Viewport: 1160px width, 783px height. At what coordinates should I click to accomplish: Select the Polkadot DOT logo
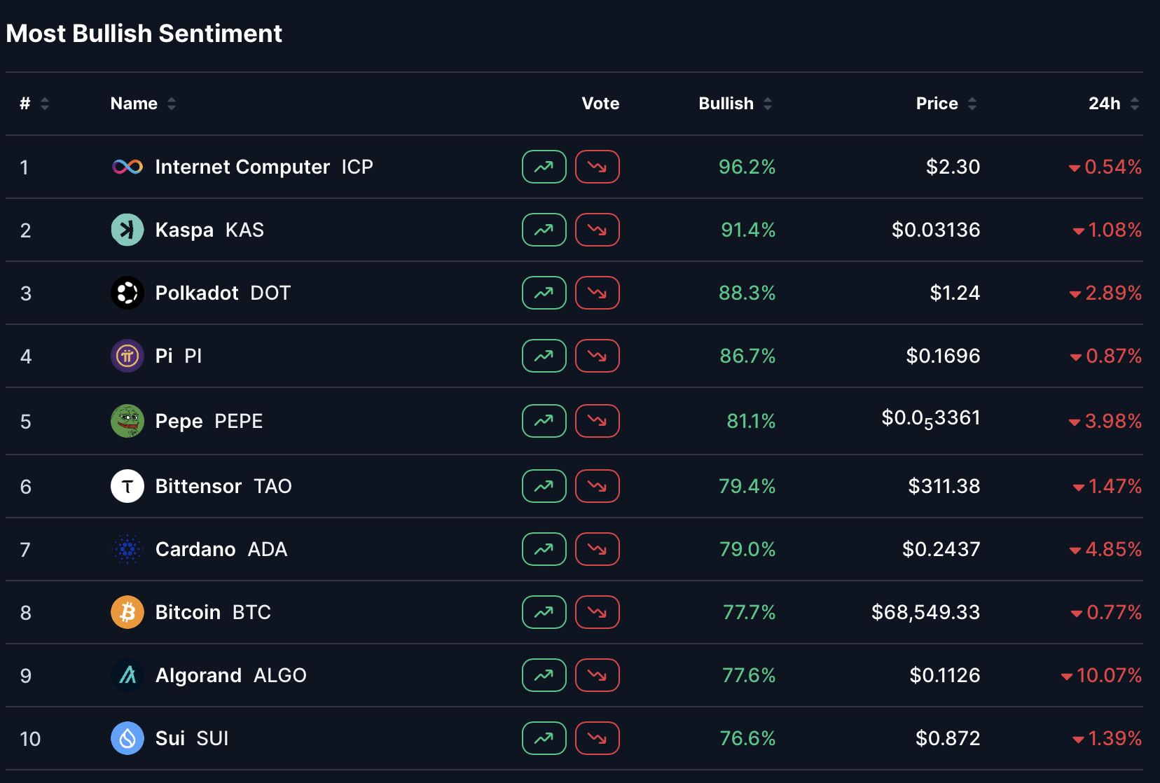[127, 293]
